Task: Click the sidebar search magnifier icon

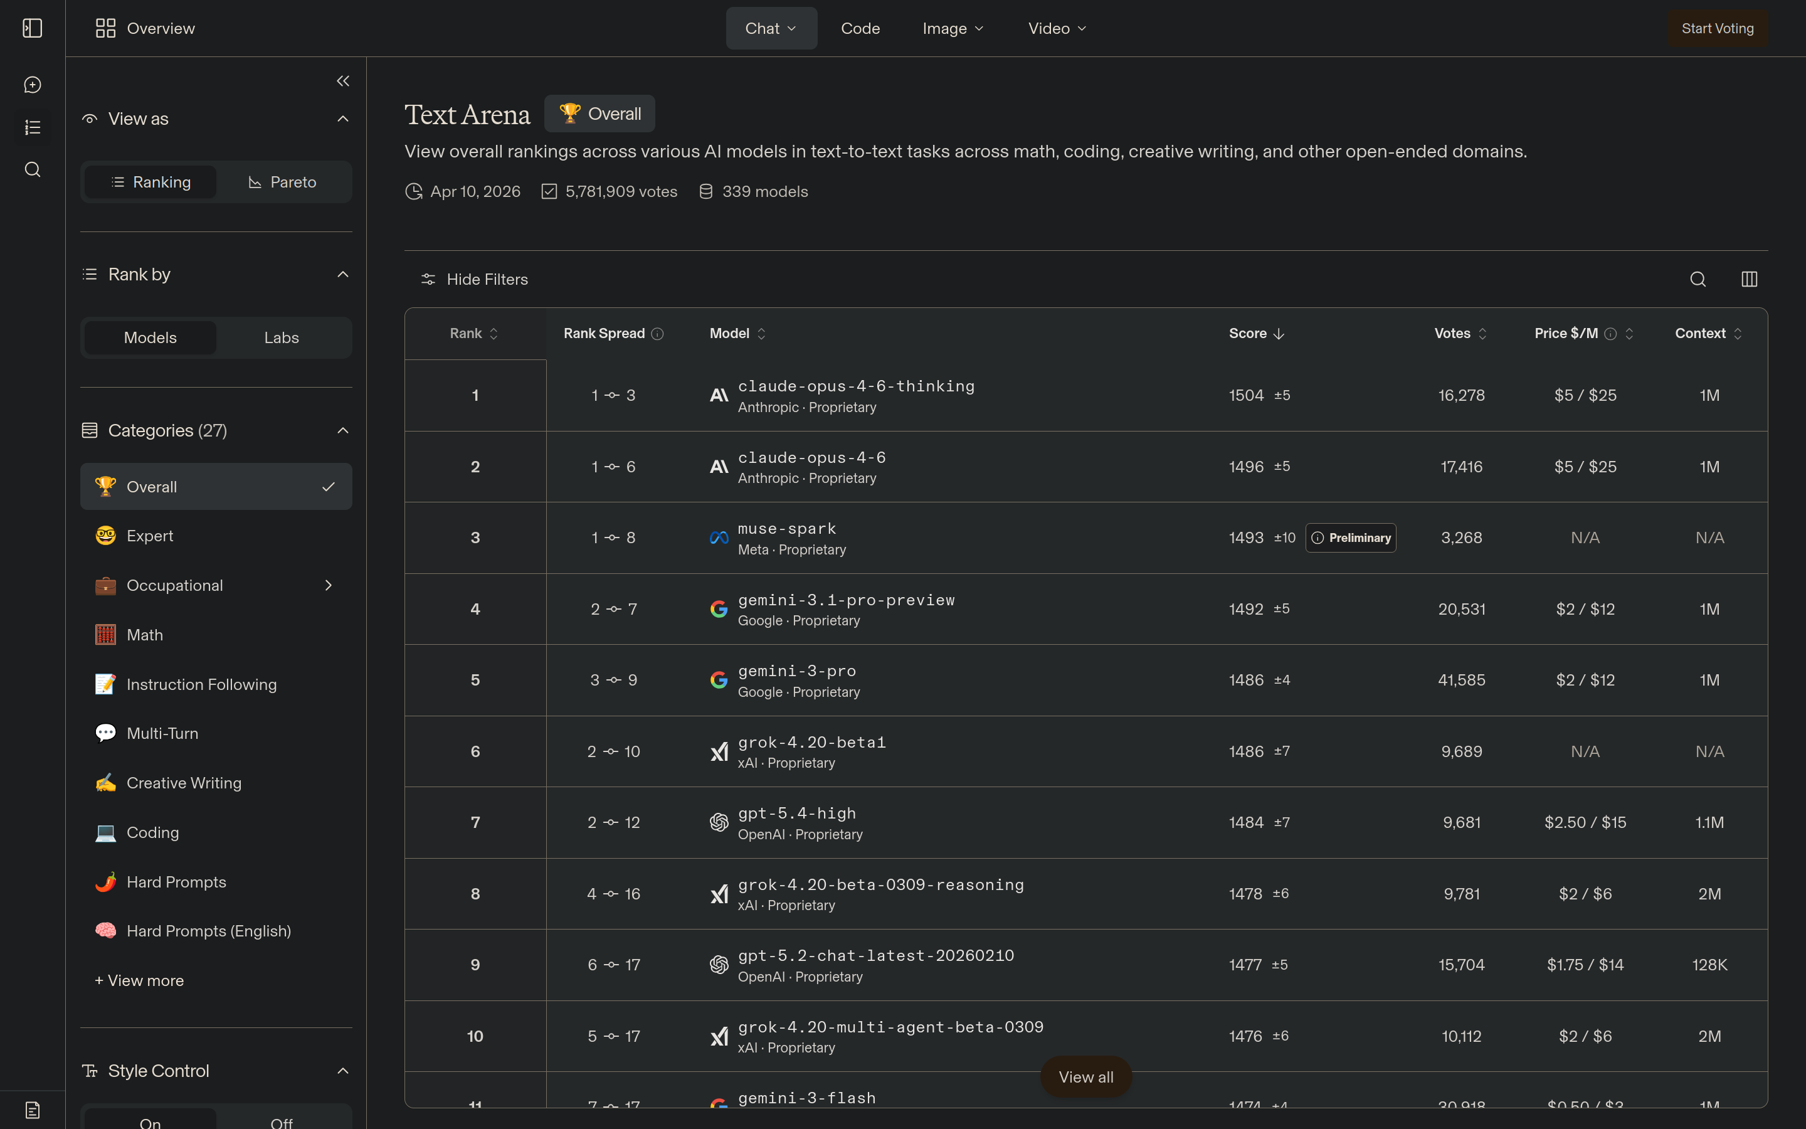Action: (x=32, y=170)
